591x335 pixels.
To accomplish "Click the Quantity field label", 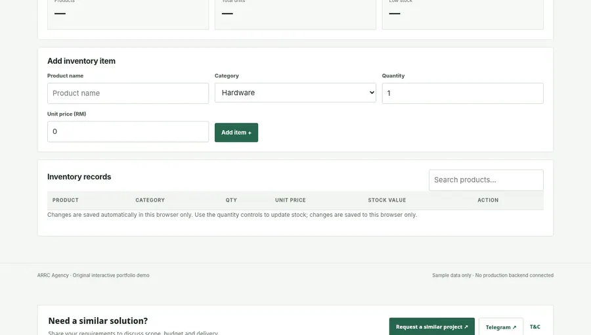I will 393,76.
